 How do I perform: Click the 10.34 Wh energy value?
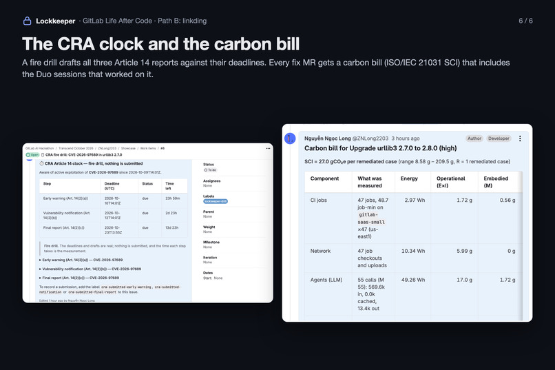[x=413, y=251]
